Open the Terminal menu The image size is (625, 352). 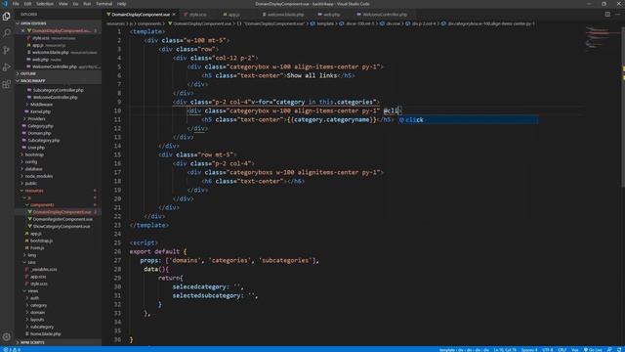click(104, 4)
